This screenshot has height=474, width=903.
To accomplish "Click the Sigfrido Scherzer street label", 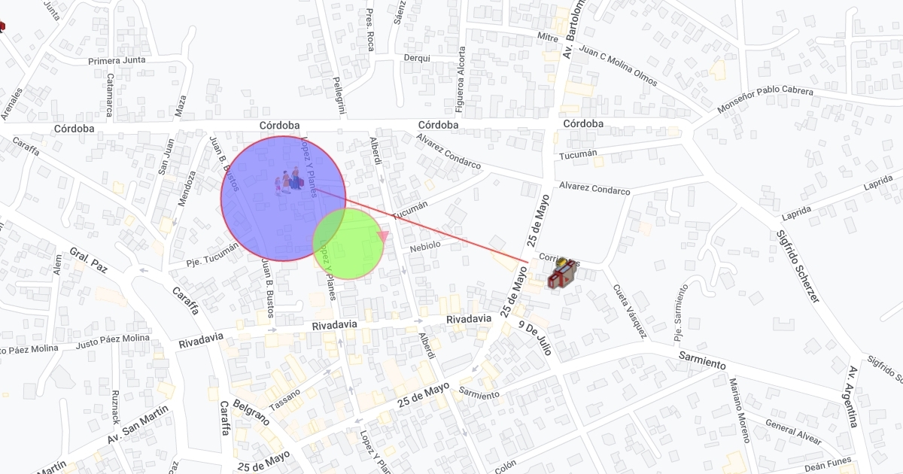I will (798, 266).
